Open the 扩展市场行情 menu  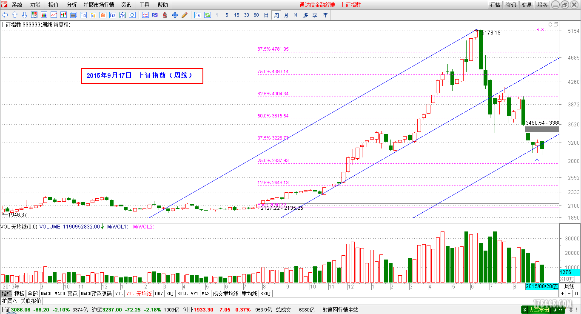[99, 5]
